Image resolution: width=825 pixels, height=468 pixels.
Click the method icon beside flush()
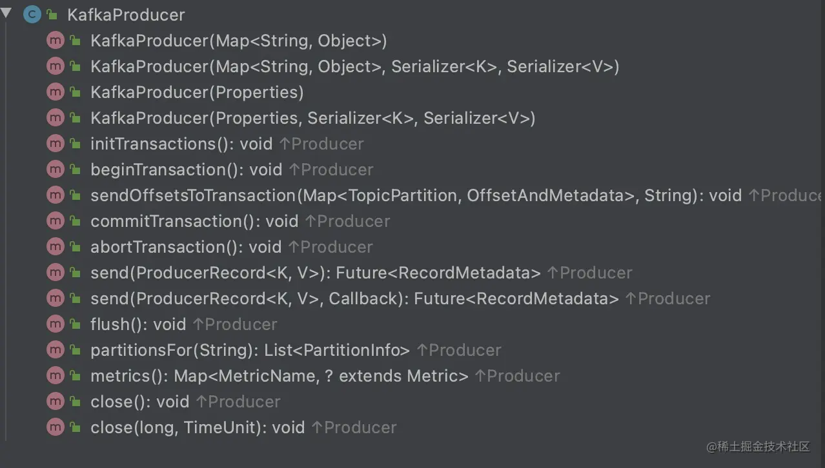tap(56, 324)
